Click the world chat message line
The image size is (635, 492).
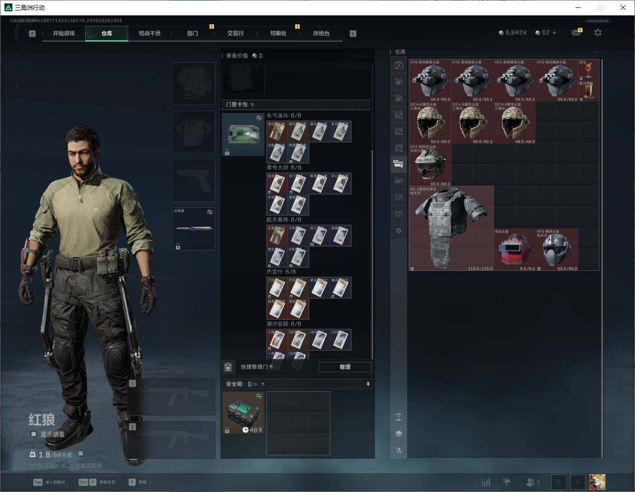pyautogui.click(x=65, y=466)
